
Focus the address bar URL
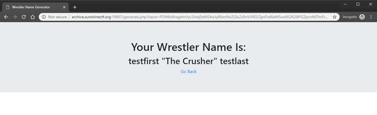[x=199, y=17]
